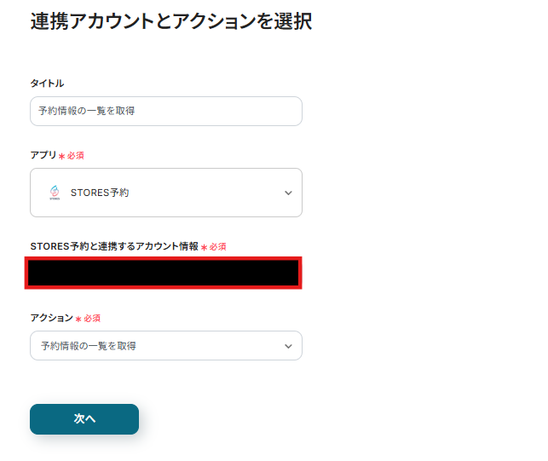Click the STORES logo icon in app selector
Screen dimensions: 548x461
coord(55,193)
